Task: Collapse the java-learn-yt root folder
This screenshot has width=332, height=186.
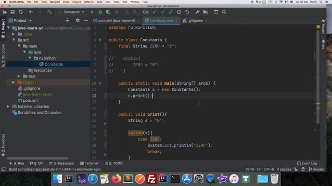Action: click(x=9, y=28)
